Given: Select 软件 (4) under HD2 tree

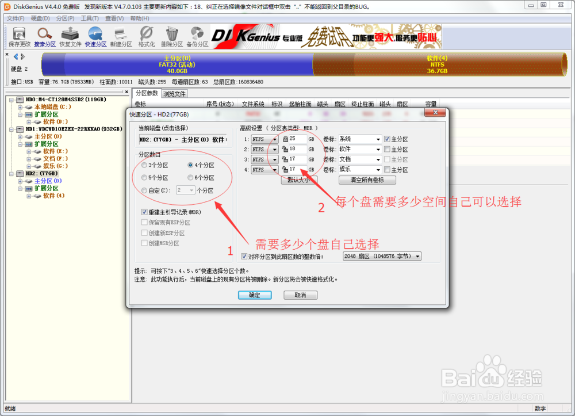Looking at the screenshot, I should (x=54, y=196).
